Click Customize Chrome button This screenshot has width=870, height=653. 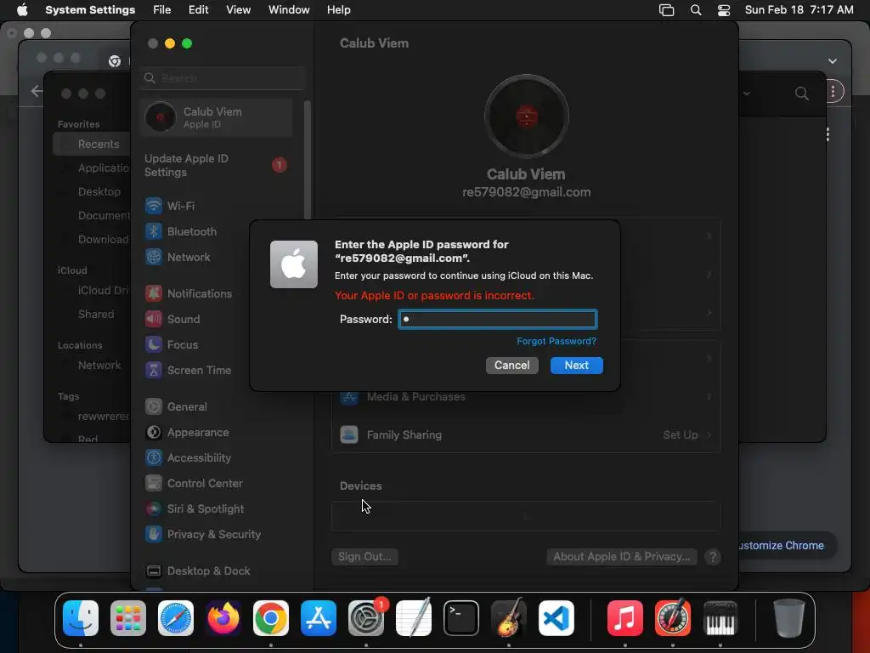click(x=782, y=546)
